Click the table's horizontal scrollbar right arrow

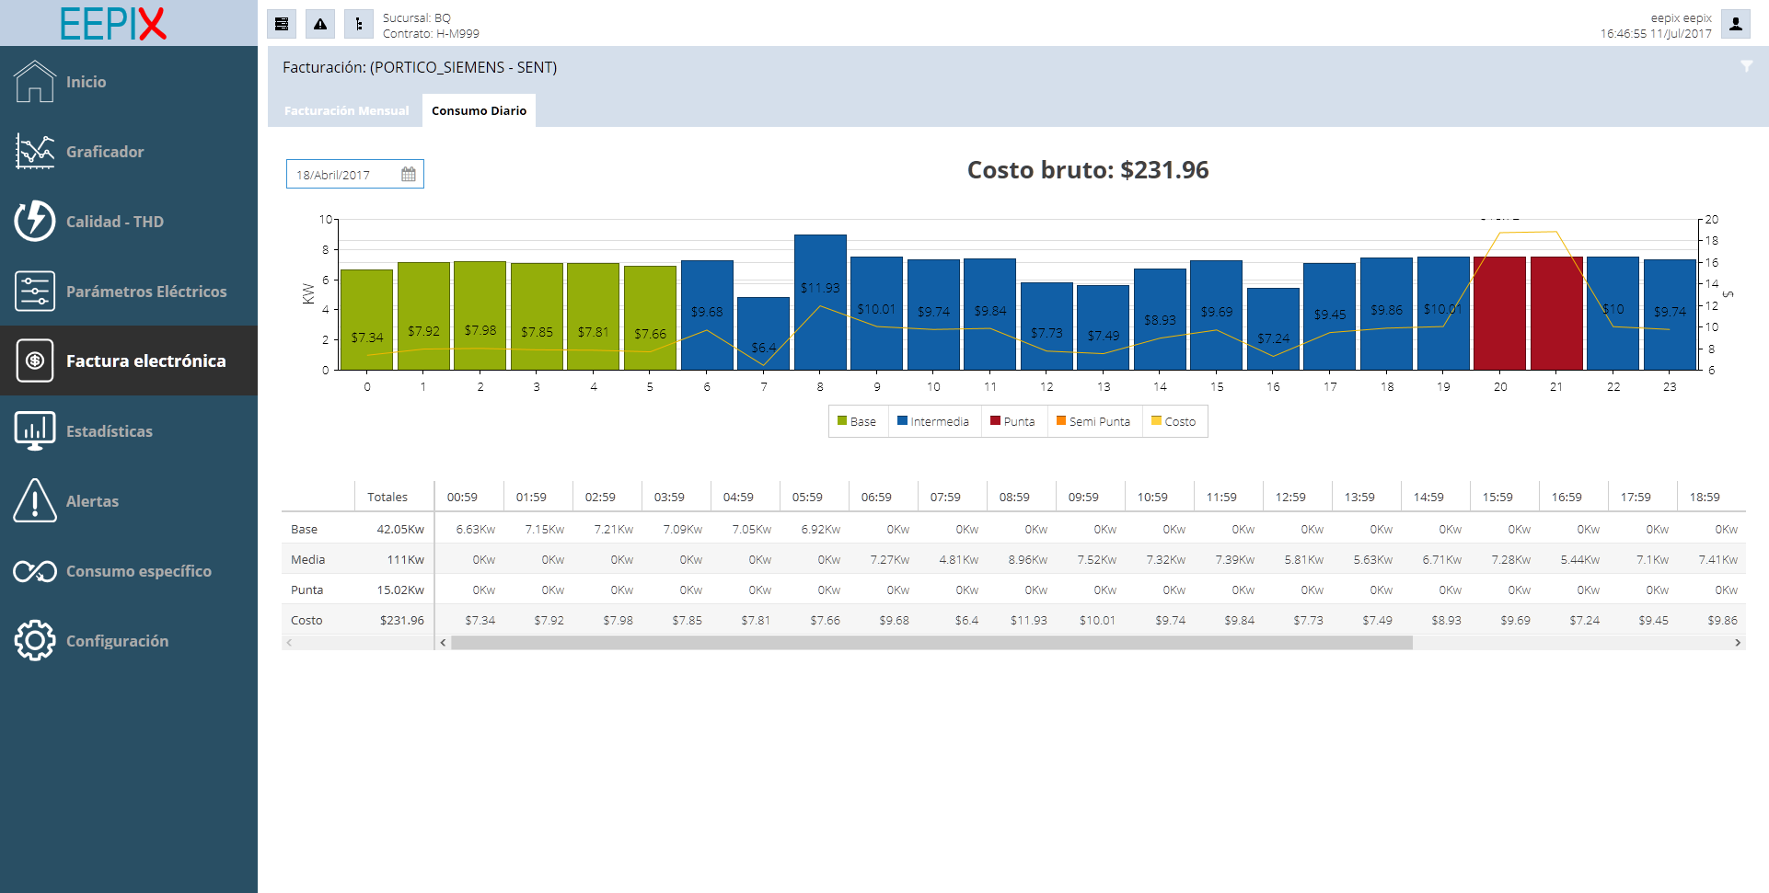point(1738,643)
